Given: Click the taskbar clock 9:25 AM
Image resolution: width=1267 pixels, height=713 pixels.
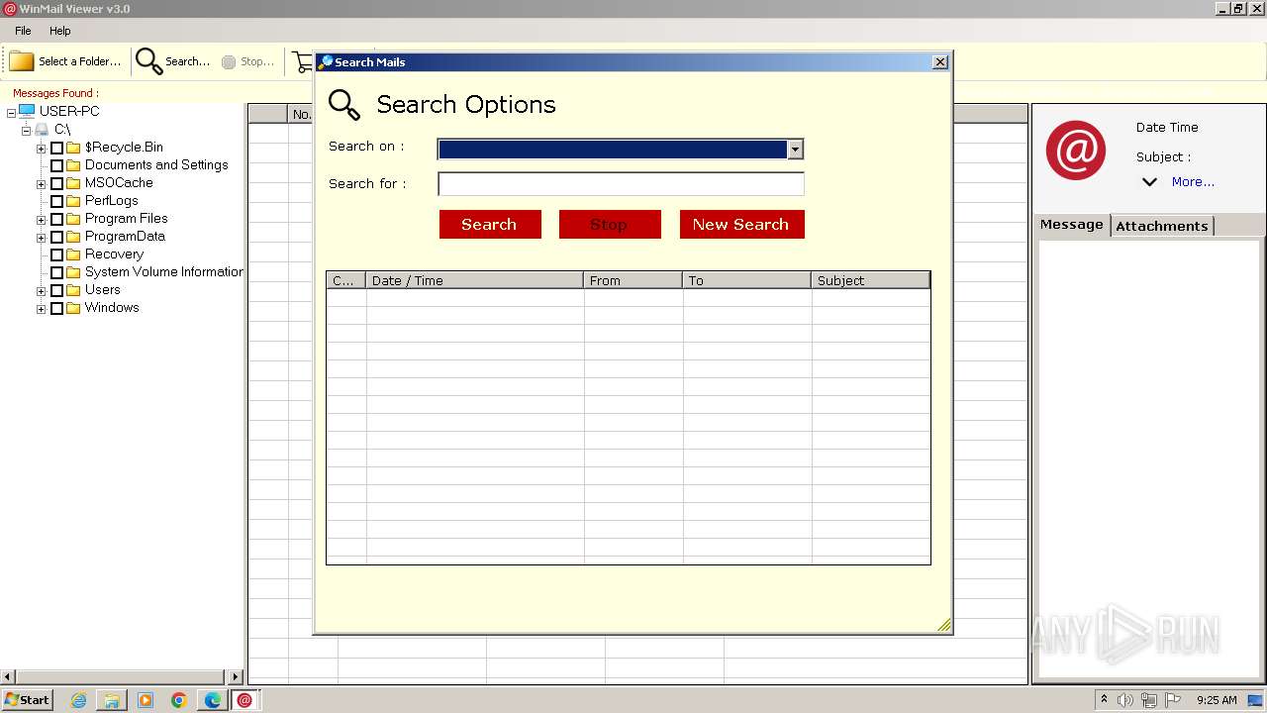Looking at the screenshot, I should tap(1217, 700).
